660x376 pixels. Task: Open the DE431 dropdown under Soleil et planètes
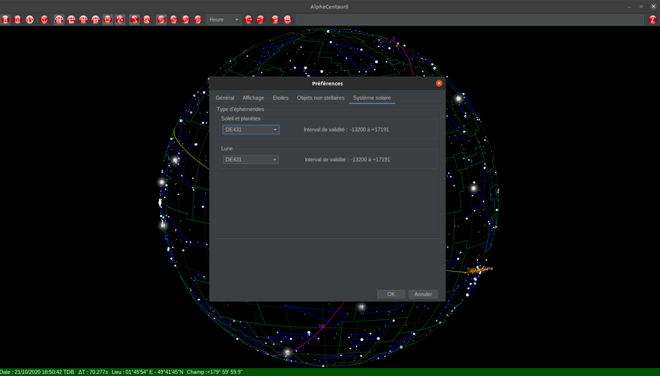pos(250,129)
